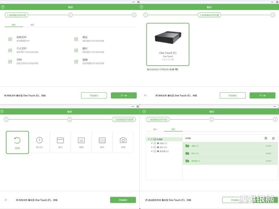Click 开始备份 in the backup location window
The image size is (279, 209).
pyautogui.click(x=233, y=96)
